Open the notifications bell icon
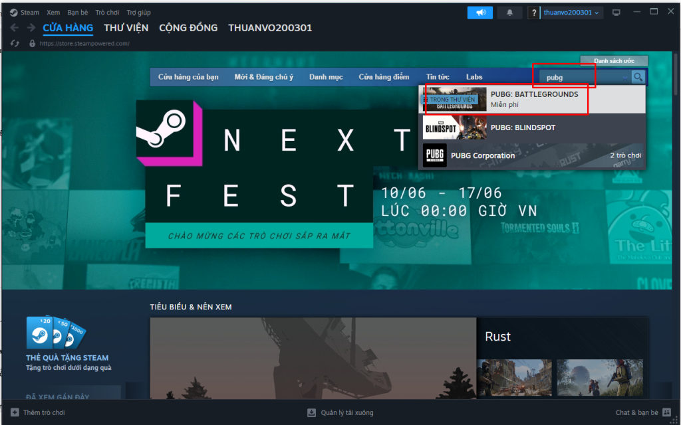The width and height of the screenshot is (681, 425). pyautogui.click(x=509, y=13)
